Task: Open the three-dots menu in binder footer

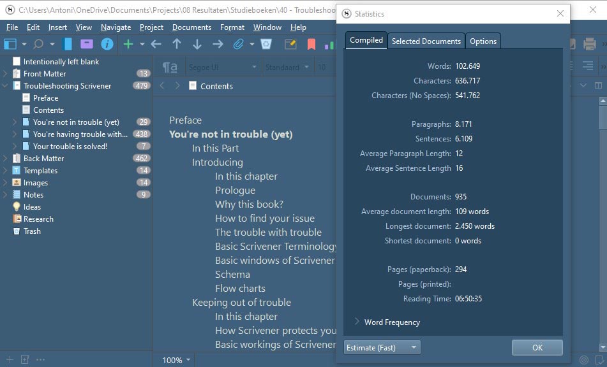Action: click(40, 359)
